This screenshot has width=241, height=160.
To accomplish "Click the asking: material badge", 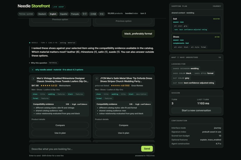I will pos(68,43).
